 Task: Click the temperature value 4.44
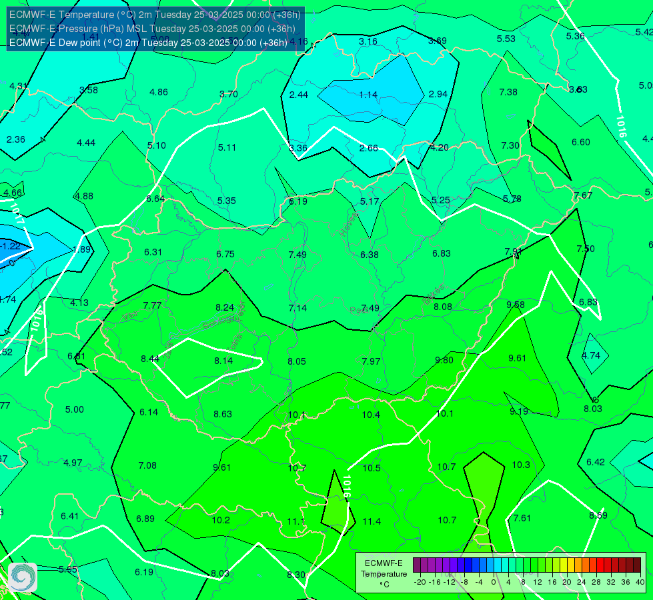point(86,143)
